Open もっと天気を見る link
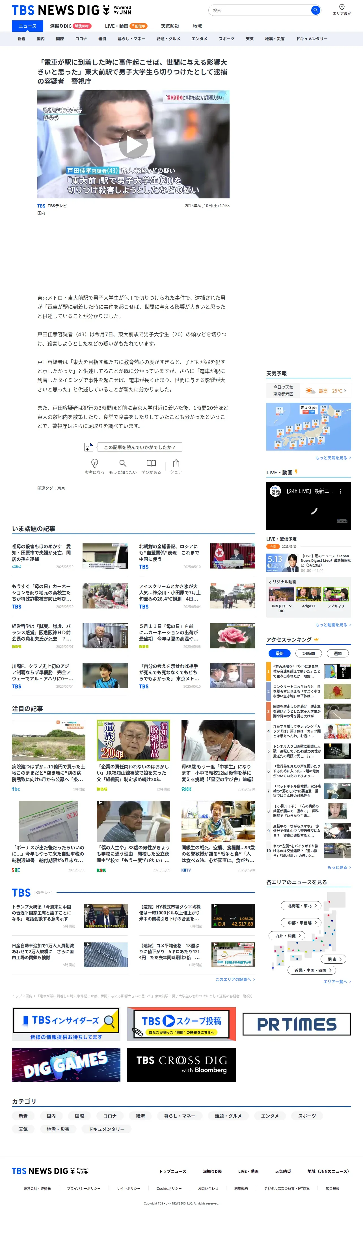Viewport: 363px width, 1243px height. [333, 458]
